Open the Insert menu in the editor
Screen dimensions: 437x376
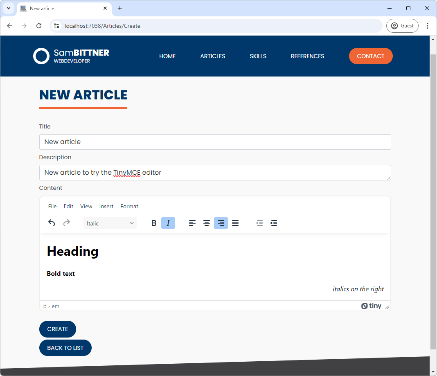[x=106, y=206]
